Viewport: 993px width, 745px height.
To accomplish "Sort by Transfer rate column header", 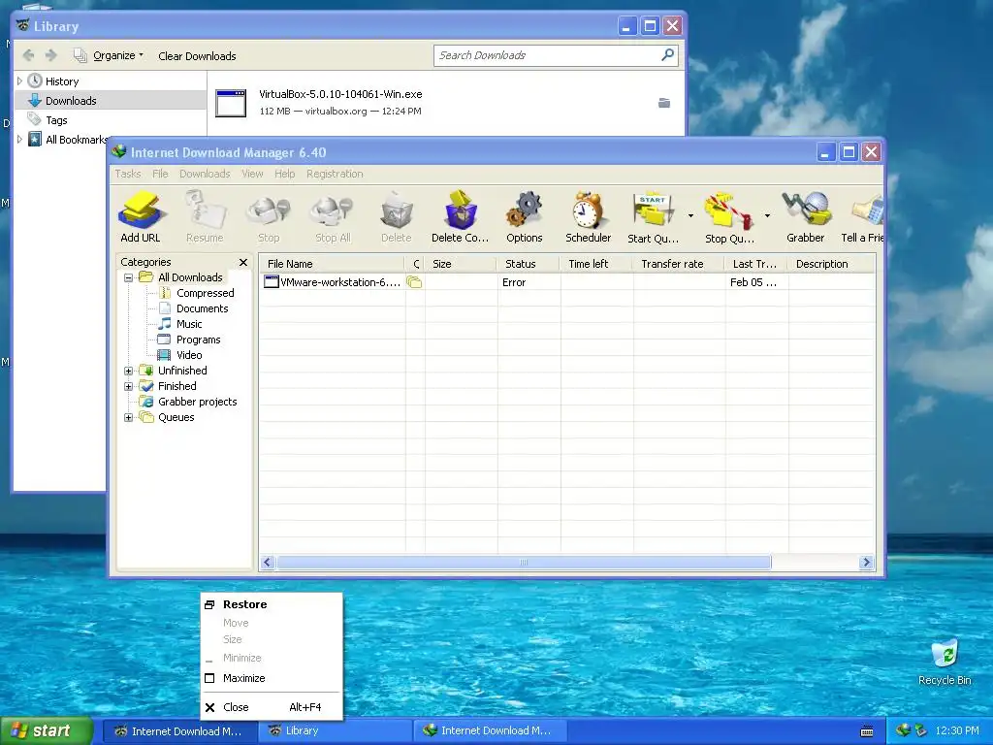I will point(678,264).
